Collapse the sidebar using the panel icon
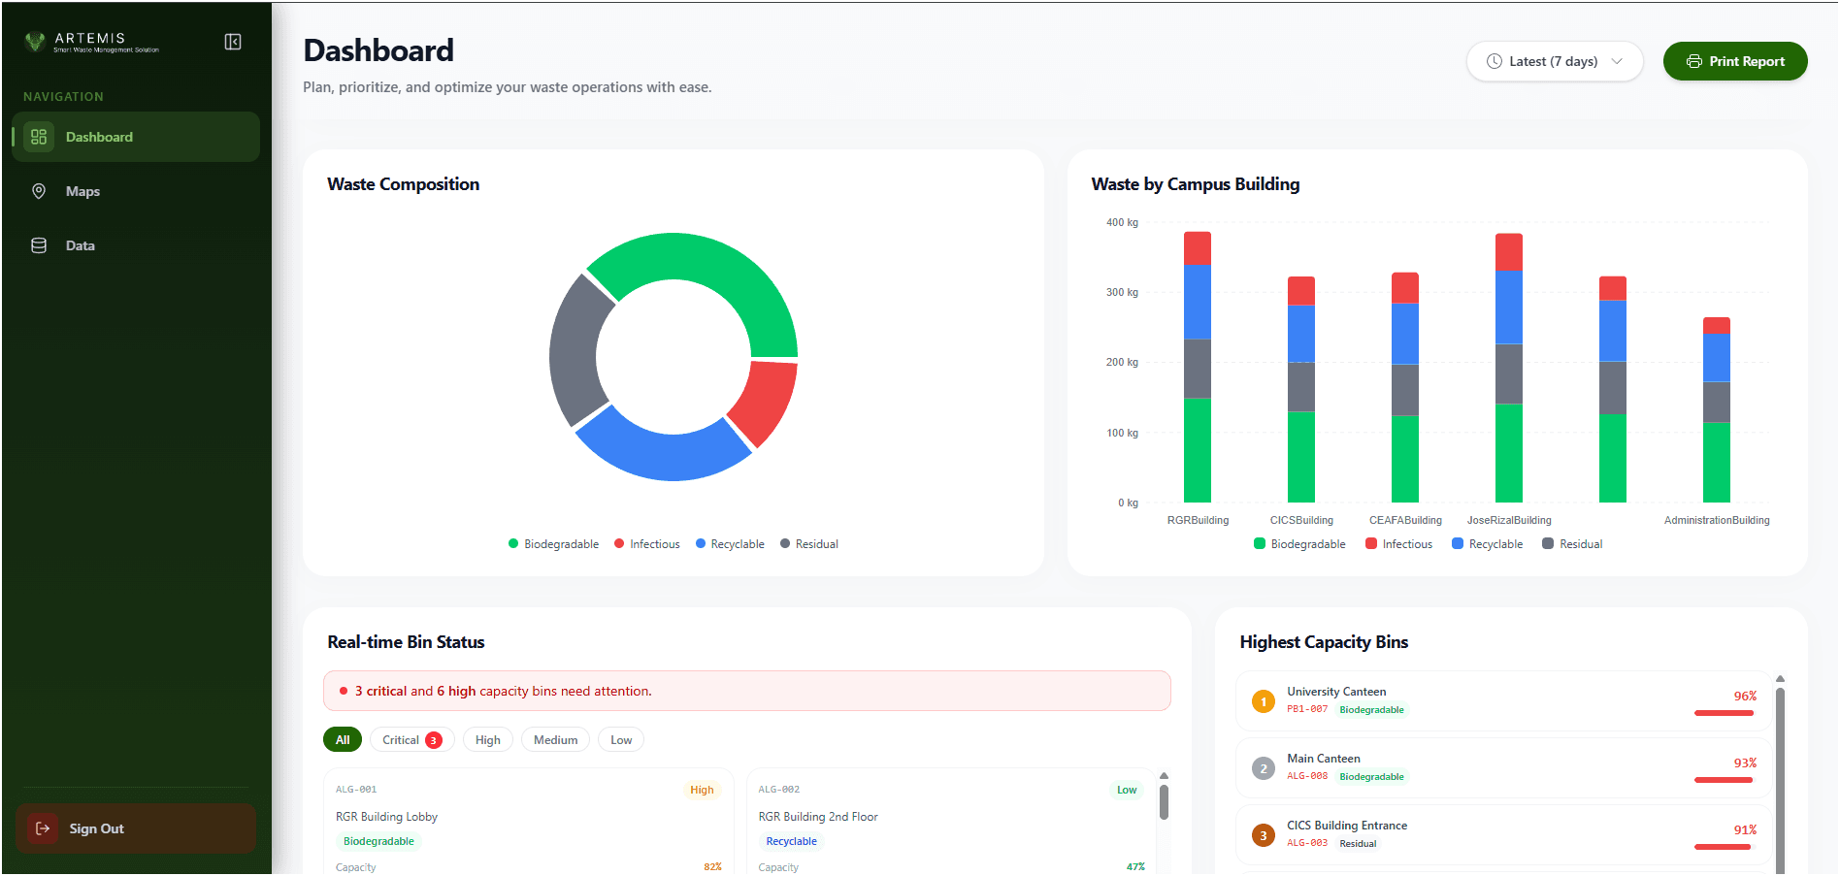Screen dimensions: 1840x876 tap(232, 42)
